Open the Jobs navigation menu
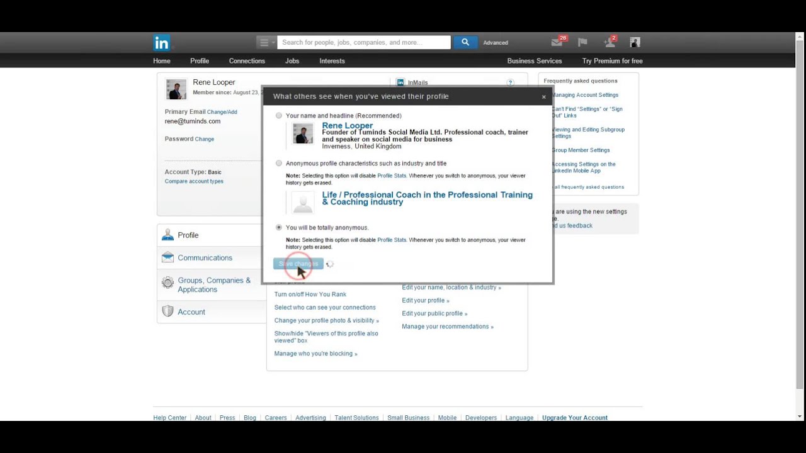 click(292, 61)
